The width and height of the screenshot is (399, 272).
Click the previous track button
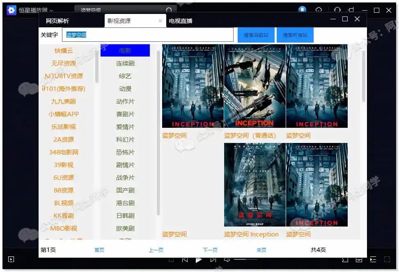tap(185, 260)
